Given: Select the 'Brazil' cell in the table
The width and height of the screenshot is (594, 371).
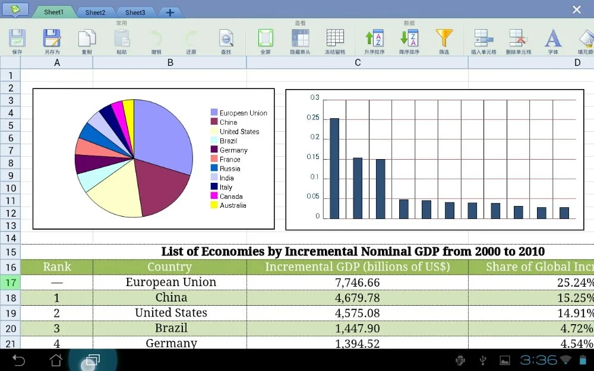Looking at the screenshot, I should [170, 328].
